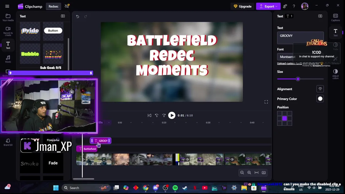Zoom in the timeline
The height and width of the screenshot is (194, 345).
[x=249, y=172]
